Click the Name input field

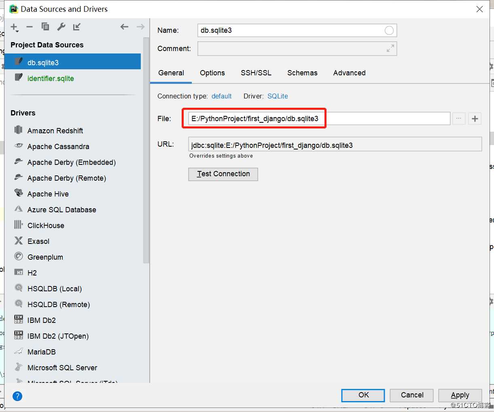pos(297,30)
